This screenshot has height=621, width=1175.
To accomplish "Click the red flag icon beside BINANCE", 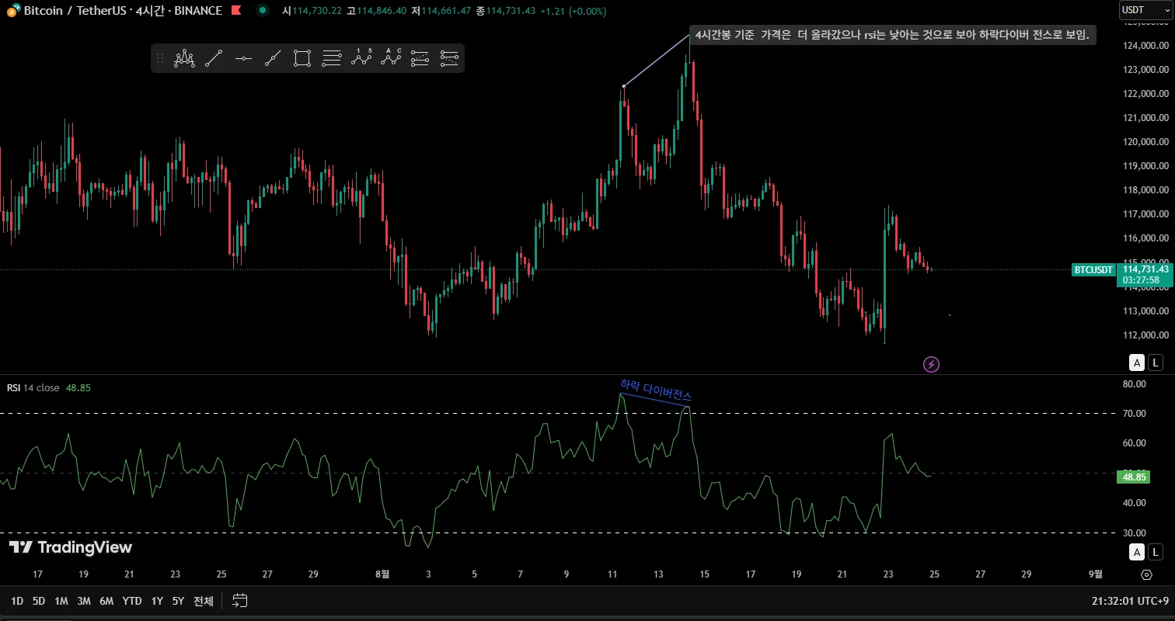I will pos(236,11).
